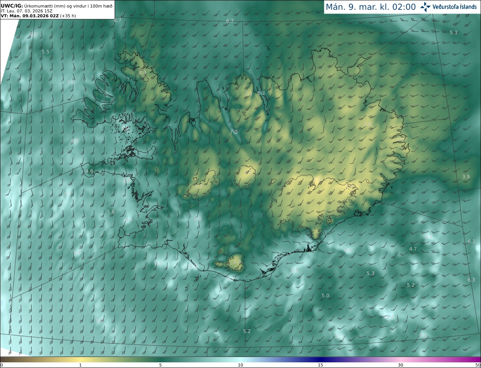Click the colorbar tick label 15

pyautogui.click(x=321, y=365)
